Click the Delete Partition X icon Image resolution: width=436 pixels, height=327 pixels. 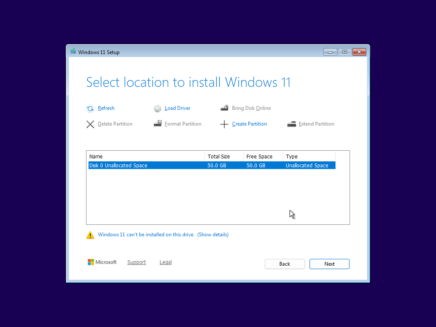pyautogui.click(x=90, y=124)
